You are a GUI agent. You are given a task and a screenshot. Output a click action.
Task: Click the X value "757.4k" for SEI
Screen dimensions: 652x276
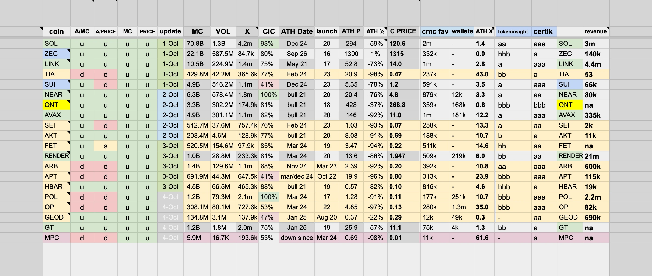[247, 125]
